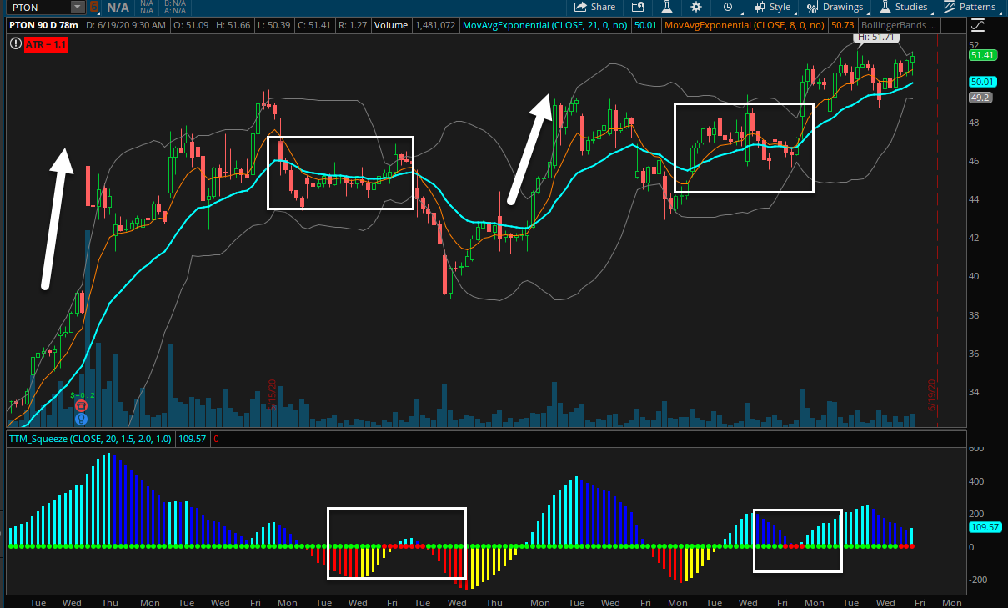Click the O: 51.09 open value

[192, 25]
